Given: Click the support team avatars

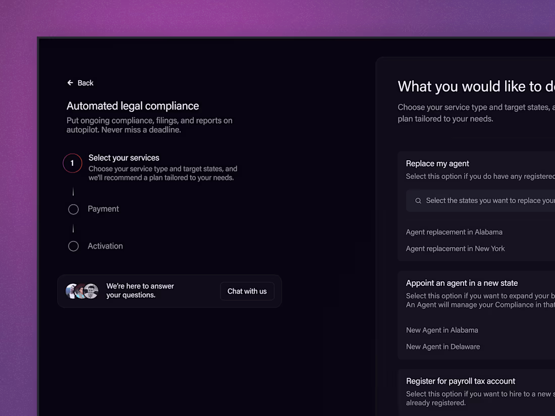Looking at the screenshot, I should click(x=82, y=291).
